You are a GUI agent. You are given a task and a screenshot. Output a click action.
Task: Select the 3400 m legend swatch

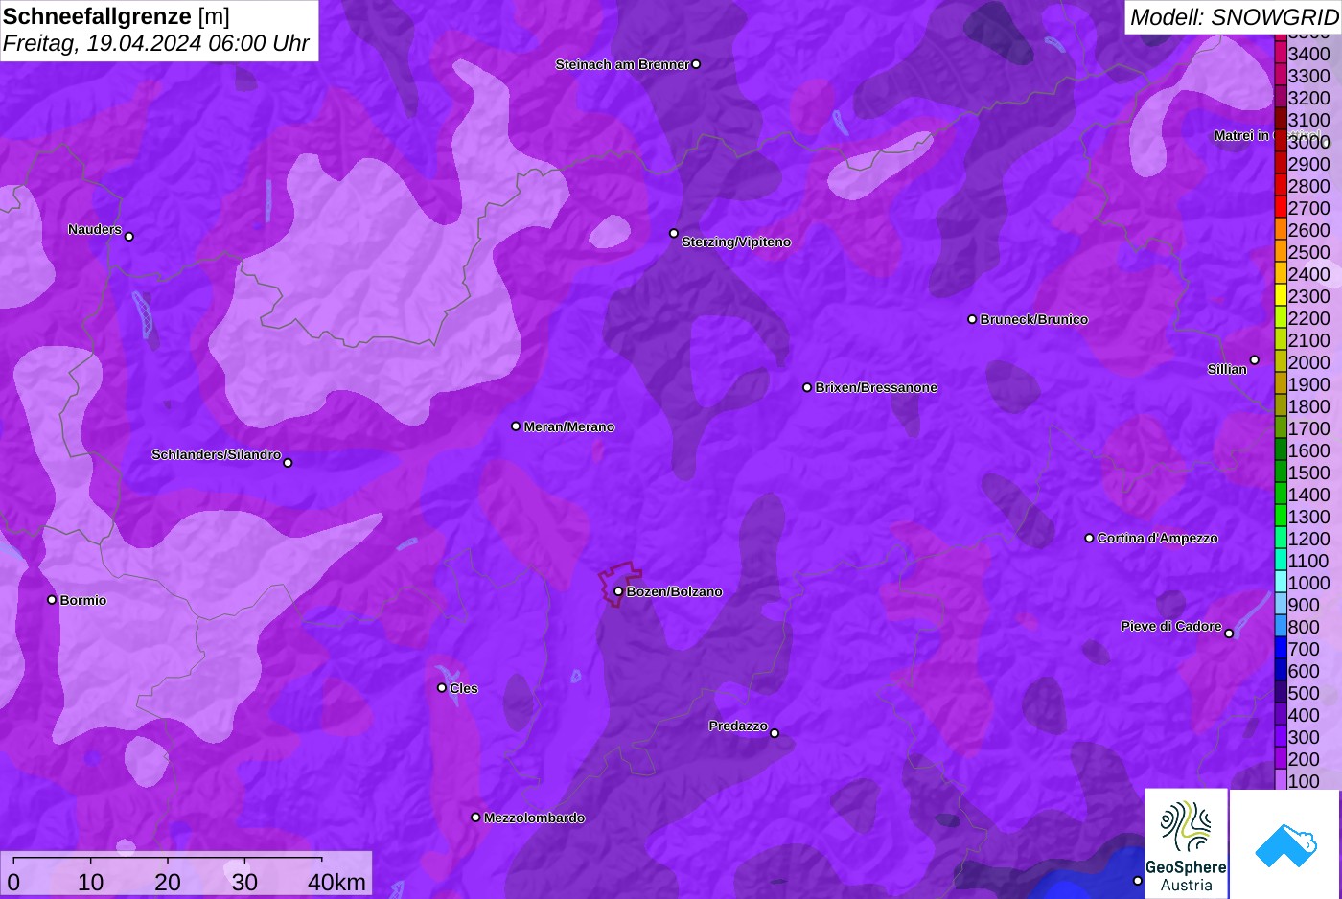(1281, 53)
